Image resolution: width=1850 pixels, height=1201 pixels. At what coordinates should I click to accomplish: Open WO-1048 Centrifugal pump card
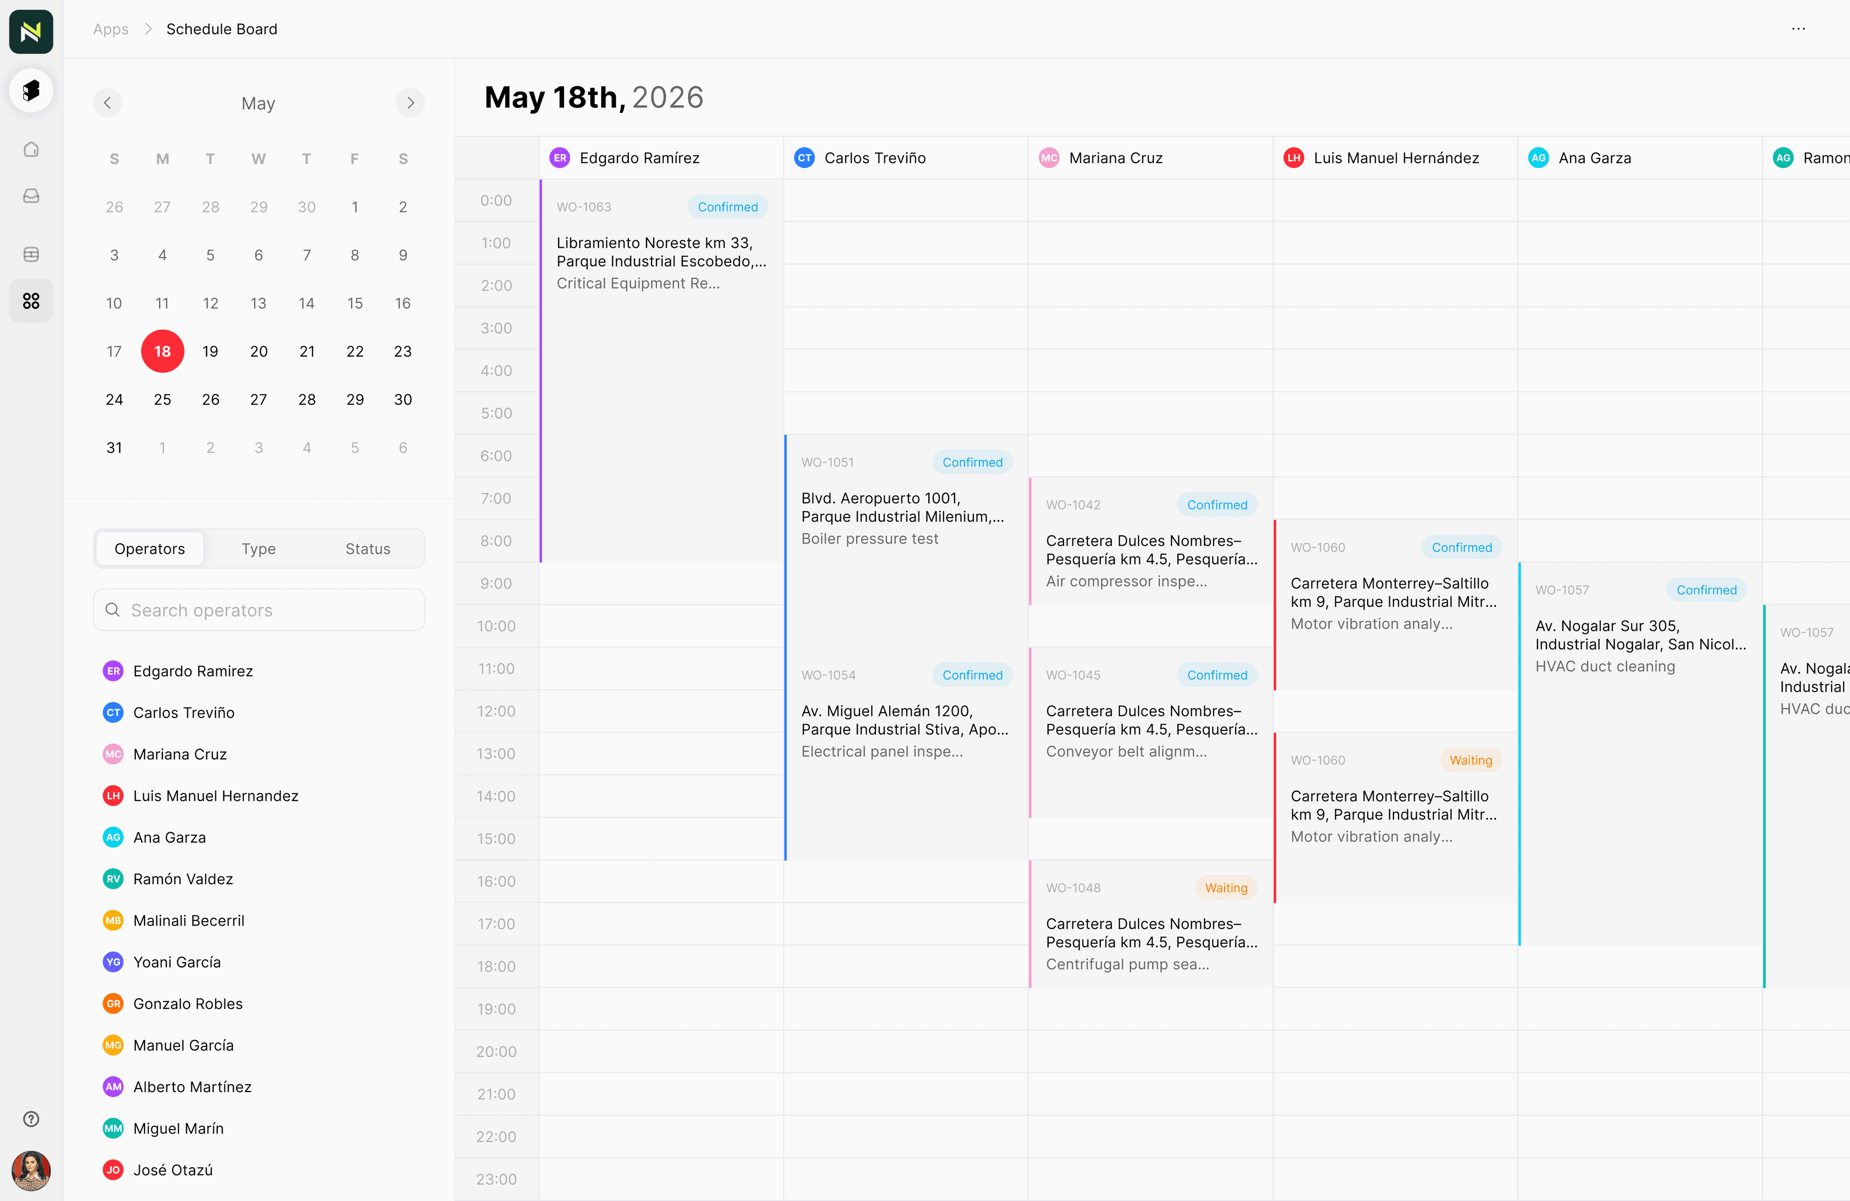point(1150,924)
